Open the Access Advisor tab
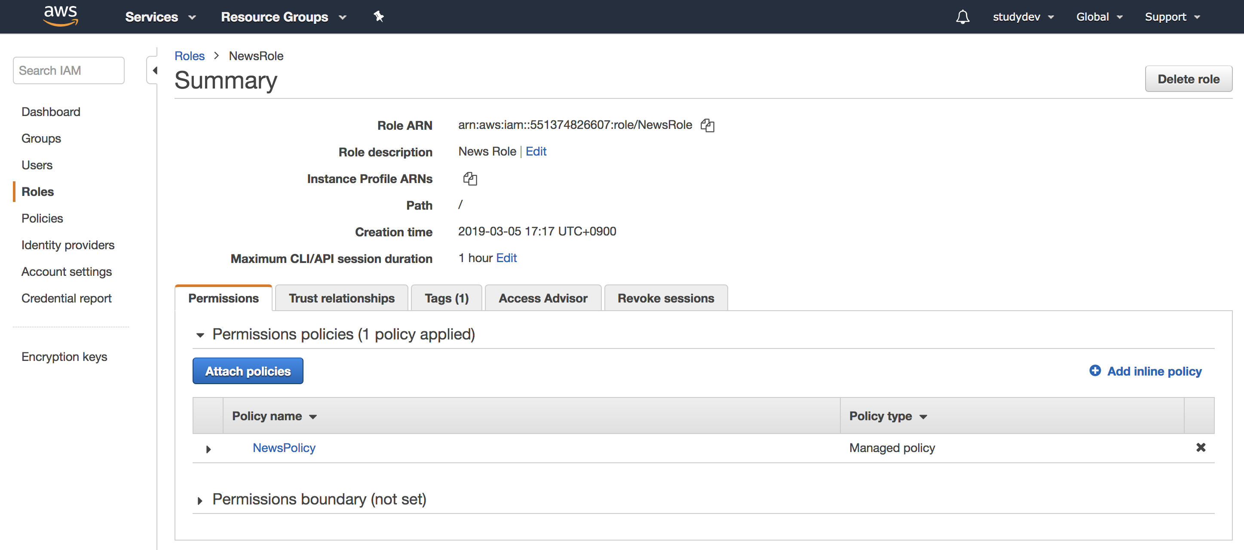Screen dimensions: 1244x550 (543, 298)
